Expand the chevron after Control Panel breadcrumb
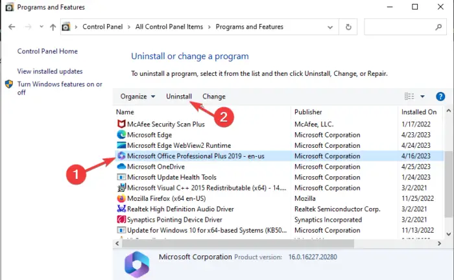This screenshot has height=280, width=454. coord(129,27)
